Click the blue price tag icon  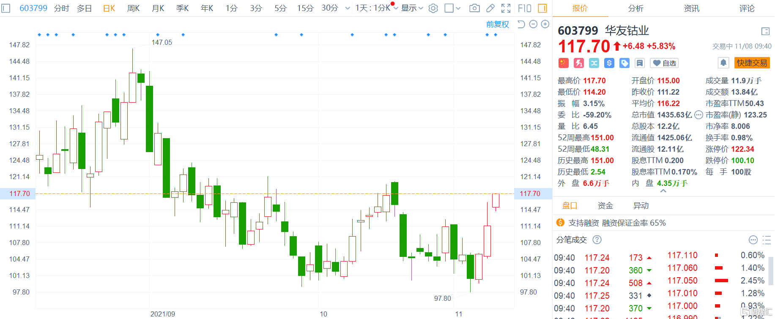coord(624,63)
